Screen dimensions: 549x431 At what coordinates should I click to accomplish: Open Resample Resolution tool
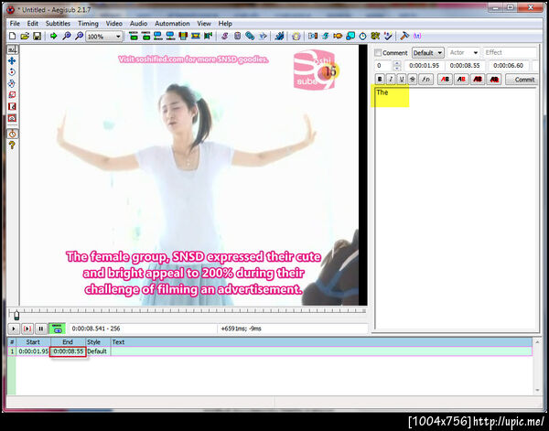350,36
